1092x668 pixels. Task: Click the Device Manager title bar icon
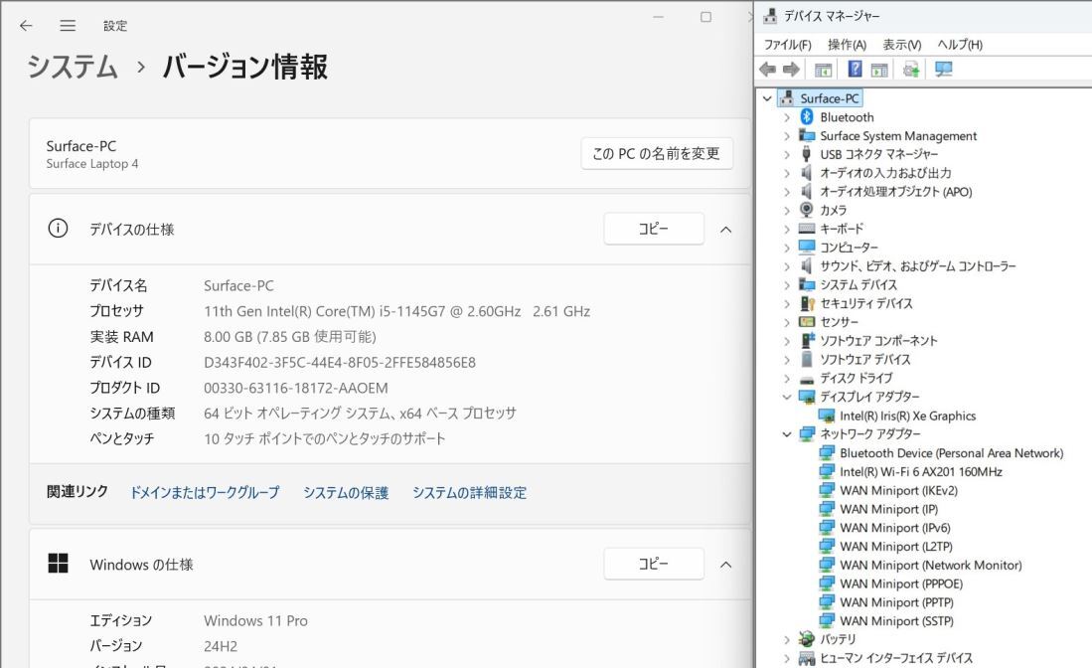(x=769, y=15)
